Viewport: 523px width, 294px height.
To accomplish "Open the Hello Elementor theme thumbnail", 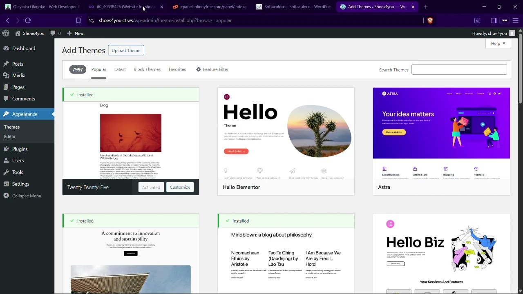I will 286,133.
